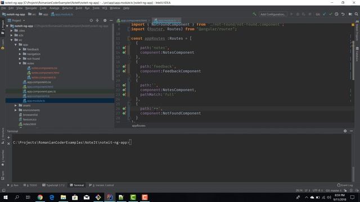This screenshot has height=202, width=360.
Task: Collapse the noteit-ng-app root node
Action: pyautogui.click(x=7, y=26)
